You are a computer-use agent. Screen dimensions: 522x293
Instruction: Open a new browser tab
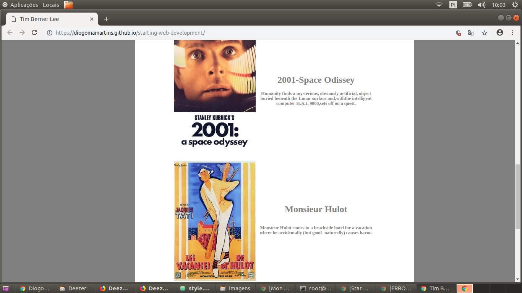(106, 19)
